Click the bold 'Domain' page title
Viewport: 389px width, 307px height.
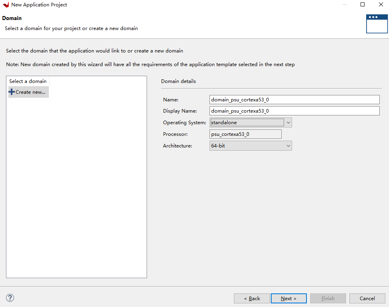coord(12,18)
